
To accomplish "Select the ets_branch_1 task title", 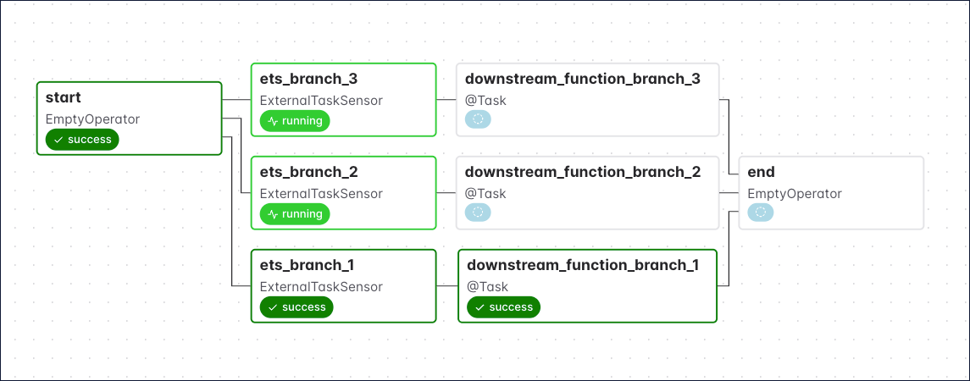I will 308,266.
